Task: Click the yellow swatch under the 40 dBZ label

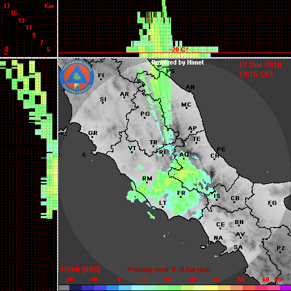Action: coord(211,288)
